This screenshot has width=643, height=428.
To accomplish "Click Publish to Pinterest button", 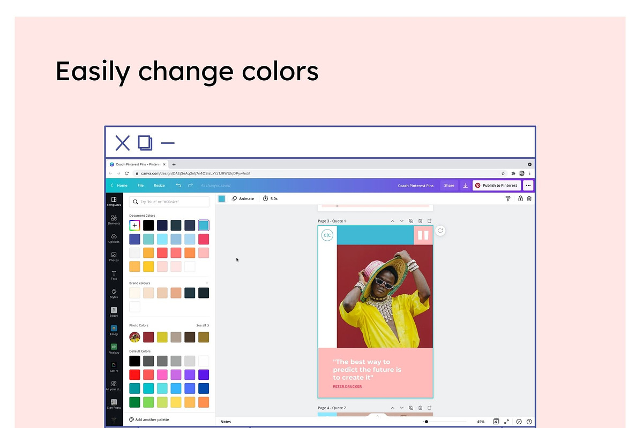I will point(497,185).
